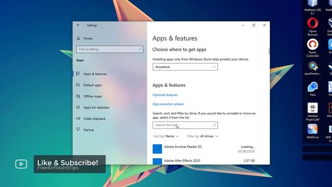Select Adobe Acrobat Reader DC app entry
The height and width of the screenshot is (187, 332).
[x=204, y=149]
